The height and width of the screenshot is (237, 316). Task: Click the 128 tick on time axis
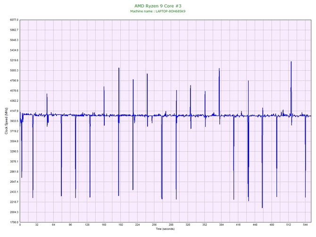coord(87,225)
